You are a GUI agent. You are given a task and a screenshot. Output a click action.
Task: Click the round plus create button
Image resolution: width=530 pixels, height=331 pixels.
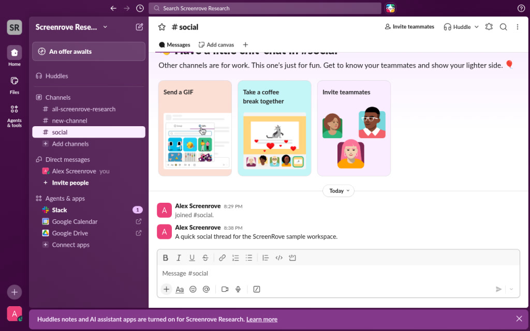(x=14, y=292)
